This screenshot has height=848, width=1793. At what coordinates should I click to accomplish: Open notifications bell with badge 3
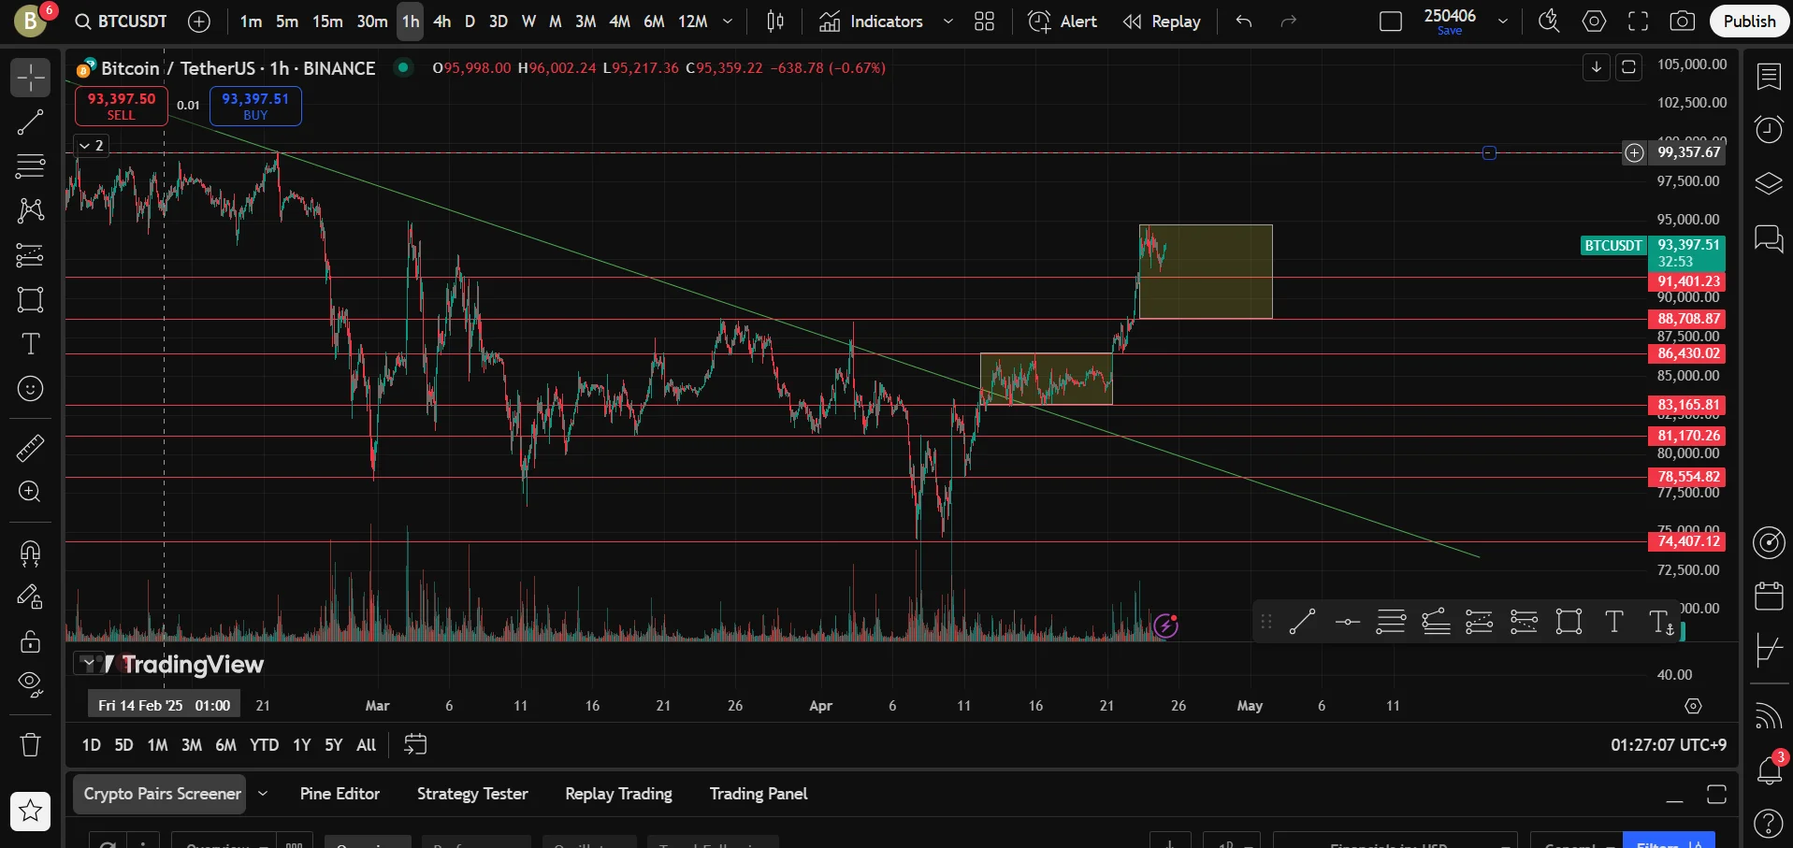tap(1769, 769)
